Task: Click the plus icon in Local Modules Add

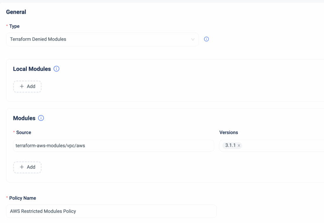Action: tap(22, 86)
